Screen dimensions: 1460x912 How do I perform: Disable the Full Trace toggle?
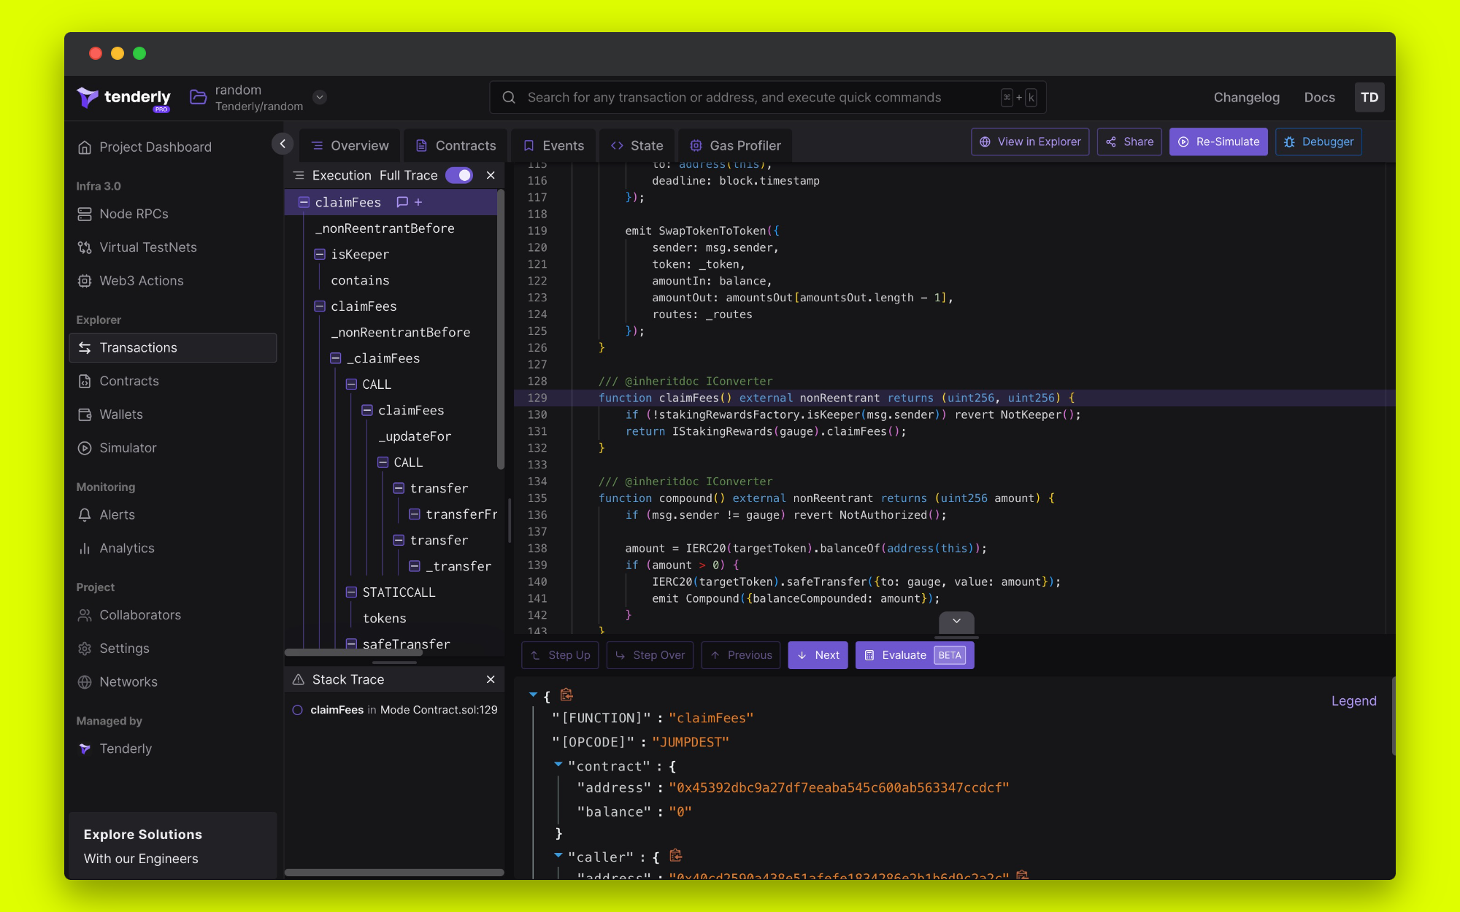(459, 175)
